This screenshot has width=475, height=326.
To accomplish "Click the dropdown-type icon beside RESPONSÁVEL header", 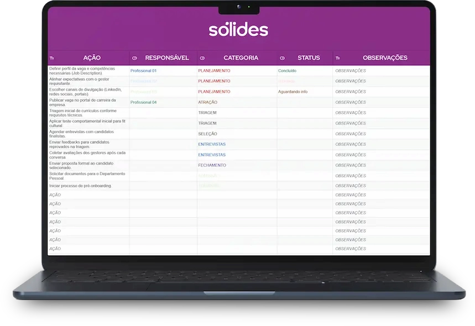I will click(134, 58).
